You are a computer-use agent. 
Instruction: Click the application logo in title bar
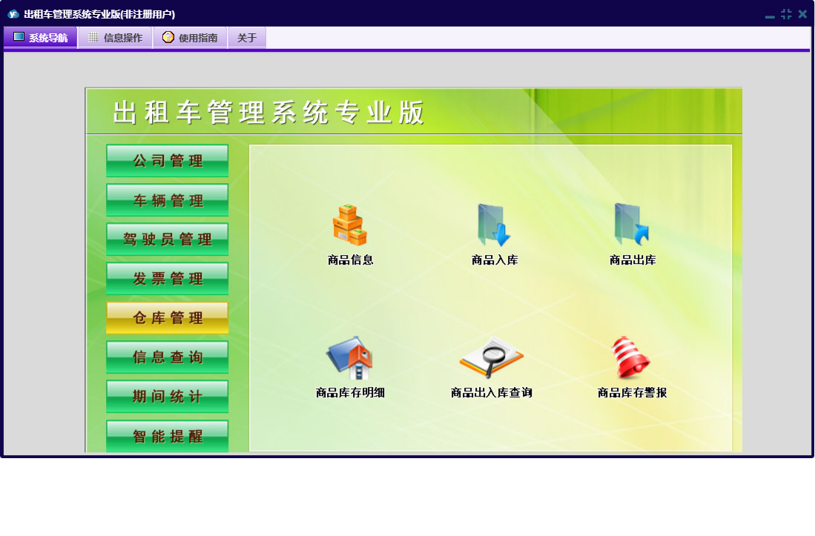pyautogui.click(x=13, y=14)
